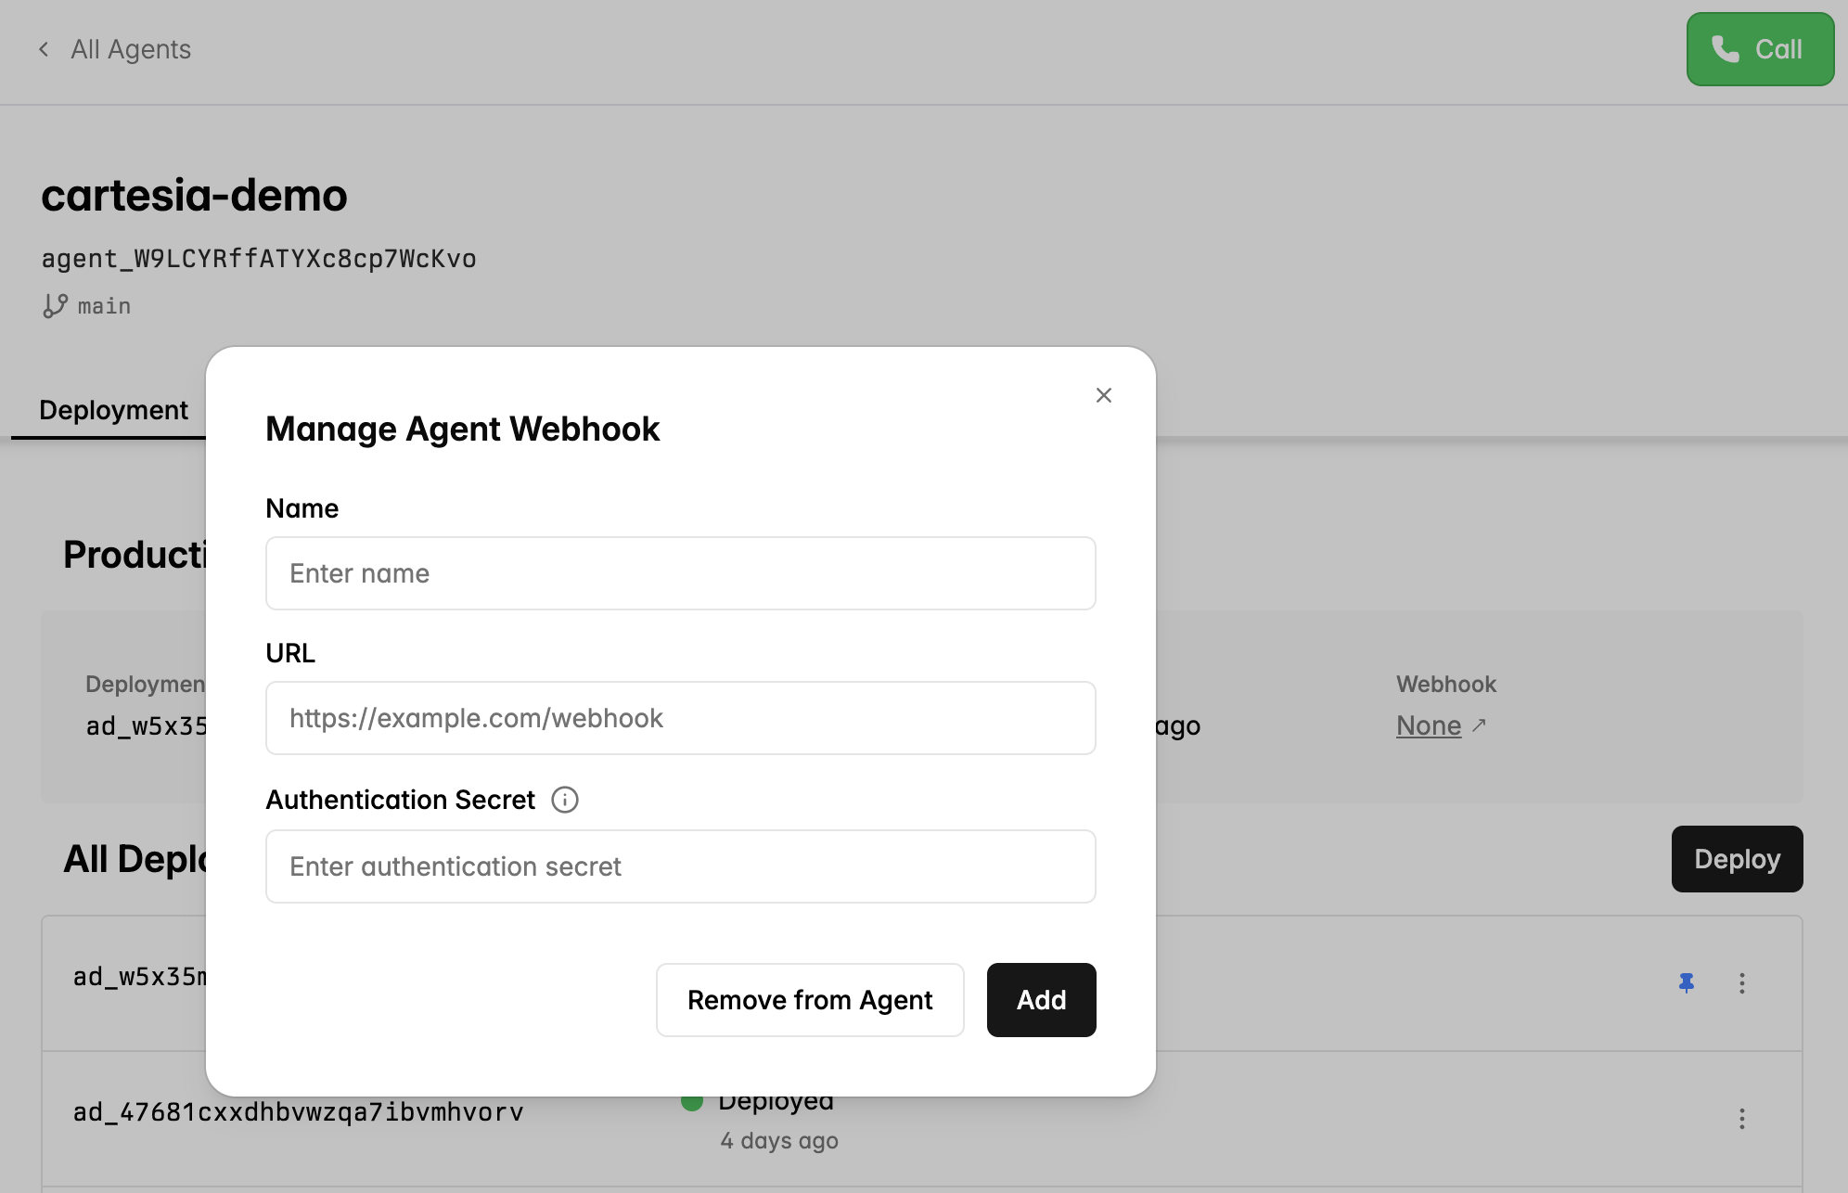
Task: Navigate back with the left chevron arrow
Action: click(44, 49)
